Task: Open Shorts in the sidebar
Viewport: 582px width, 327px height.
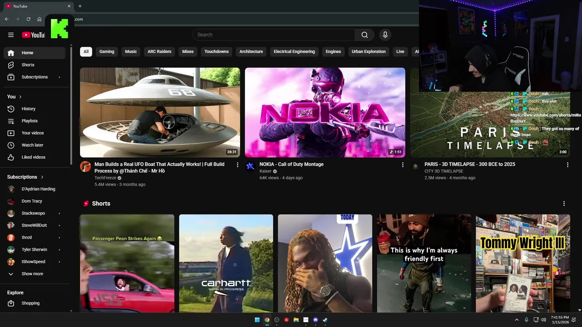Action: [35, 65]
